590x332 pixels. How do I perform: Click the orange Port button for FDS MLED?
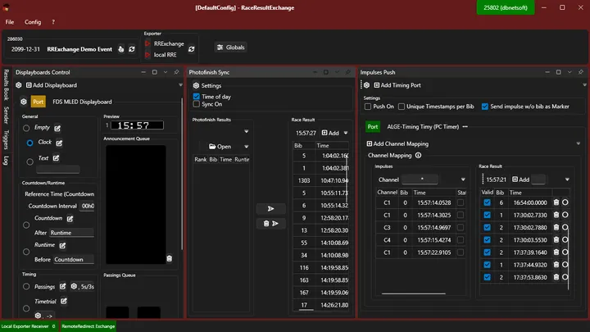tap(38, 102)
